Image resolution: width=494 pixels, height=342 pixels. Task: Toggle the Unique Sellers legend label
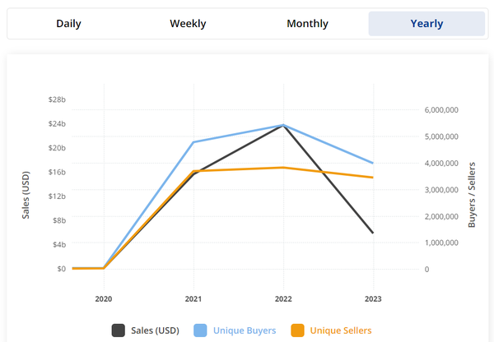click(x=341, y=330)
